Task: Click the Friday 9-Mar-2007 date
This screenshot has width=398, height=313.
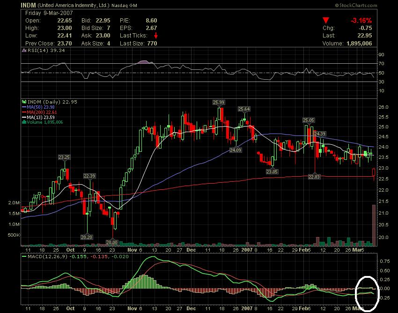Action: tap(49, 13)
